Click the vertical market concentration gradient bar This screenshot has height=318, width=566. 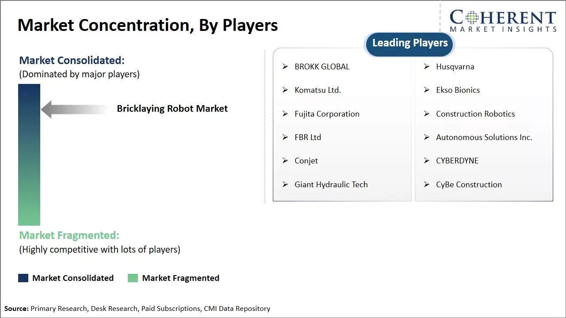(29, 155)
